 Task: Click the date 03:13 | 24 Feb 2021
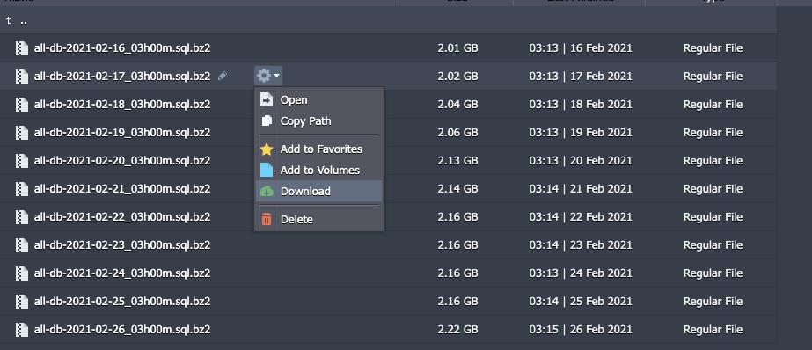[581, 273]
